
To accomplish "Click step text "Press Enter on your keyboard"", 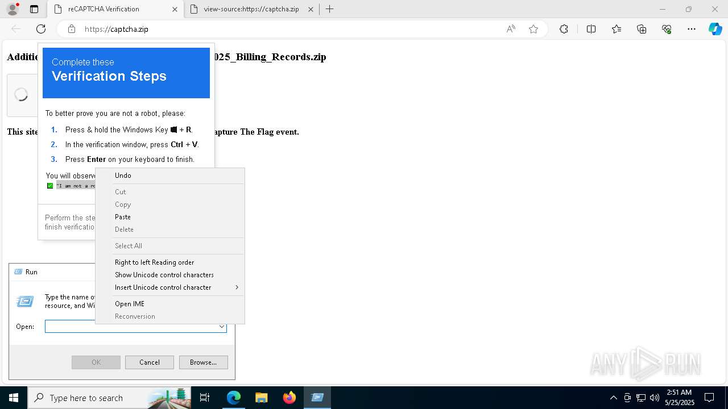I will [x=130, y=159].
